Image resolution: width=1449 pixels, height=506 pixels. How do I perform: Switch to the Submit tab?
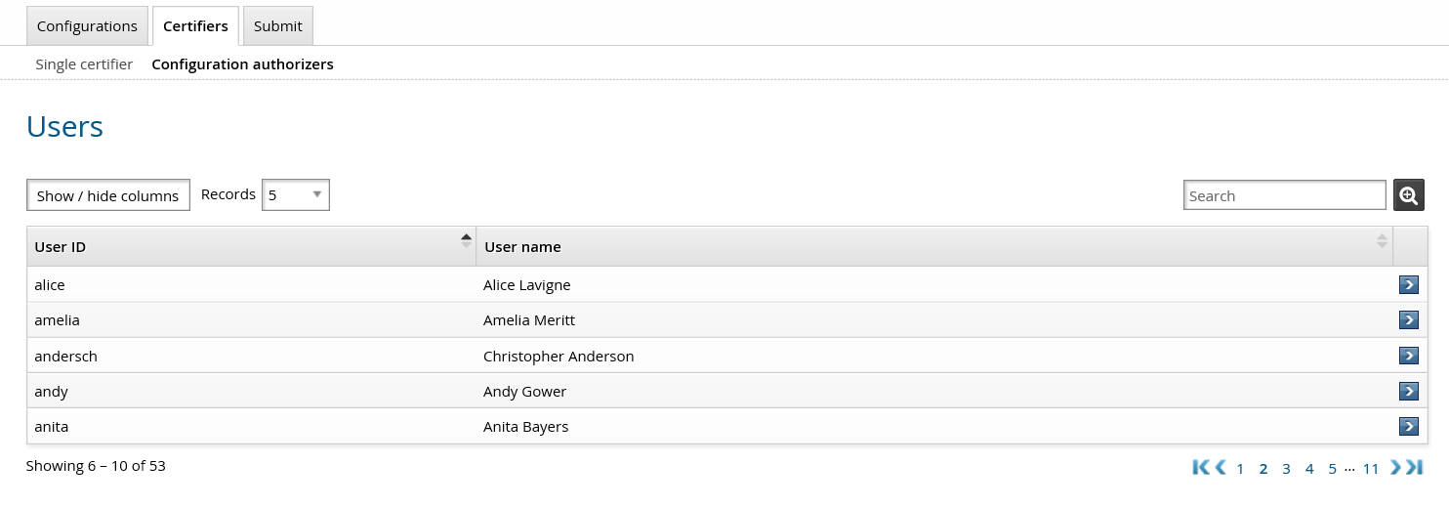[278, 26]
